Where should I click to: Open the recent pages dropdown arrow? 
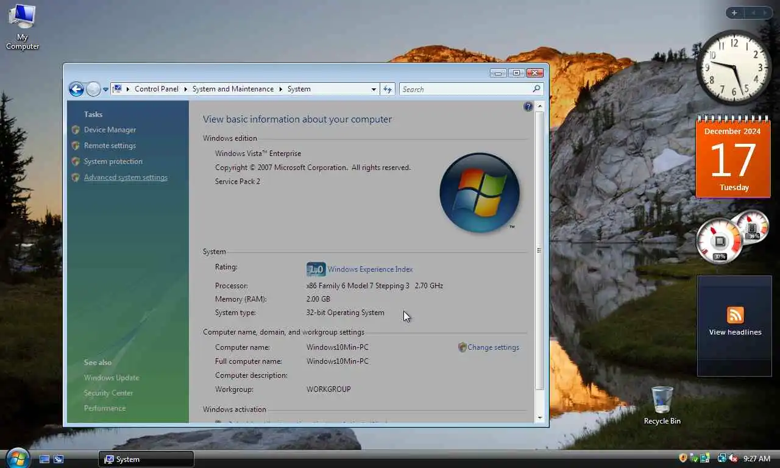pos(105,90)
